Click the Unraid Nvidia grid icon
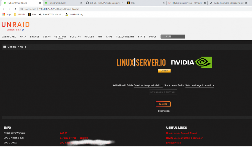Viewport: 252px width, 147px height. coord(5,47)
